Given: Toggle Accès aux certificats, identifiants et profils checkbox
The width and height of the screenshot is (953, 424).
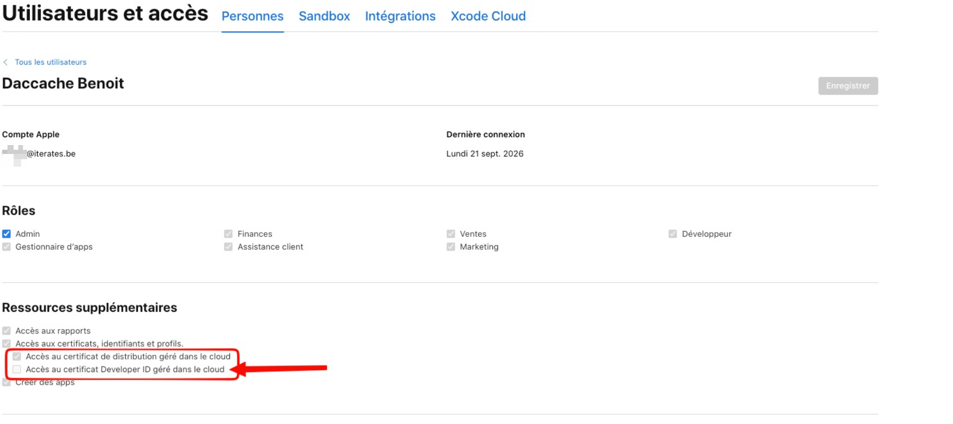Looking at the screenshot, I should coord(7,344).
